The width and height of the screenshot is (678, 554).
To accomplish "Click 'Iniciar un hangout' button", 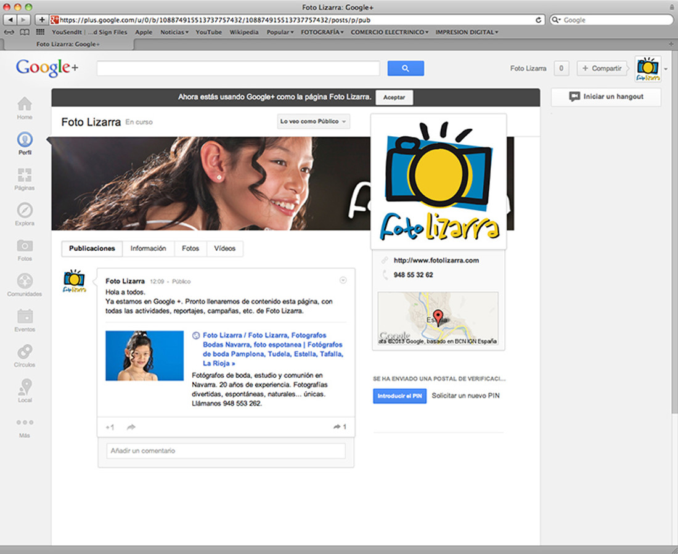I will 607,97.
